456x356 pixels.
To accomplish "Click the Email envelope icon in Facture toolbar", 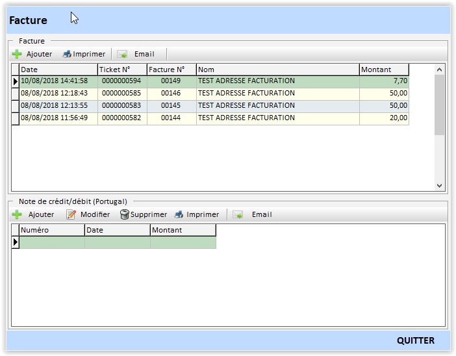I will point(122,55).
